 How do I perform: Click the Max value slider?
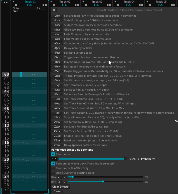click(106, 181)
